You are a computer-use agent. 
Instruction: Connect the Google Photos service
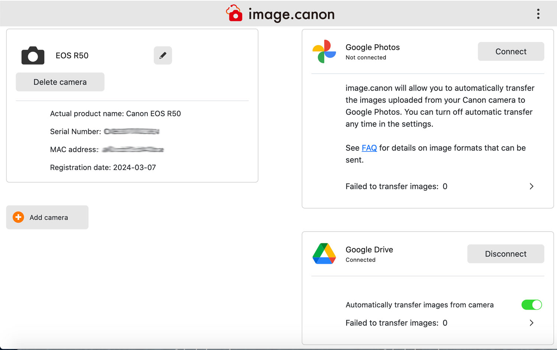click(511, 52)
